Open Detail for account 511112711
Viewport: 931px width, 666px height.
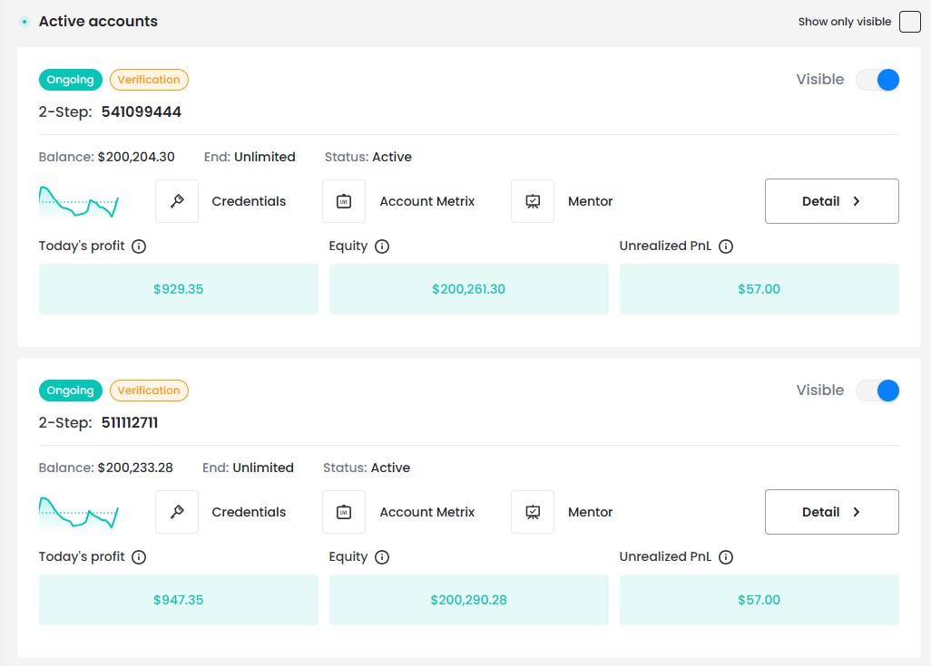(831, 512)
